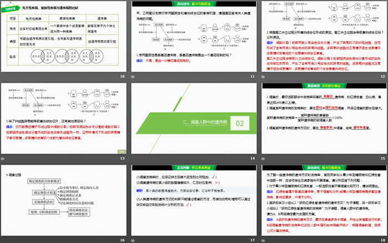
Task: Select slide 18 thumbnail
Action: click(324, 200)
